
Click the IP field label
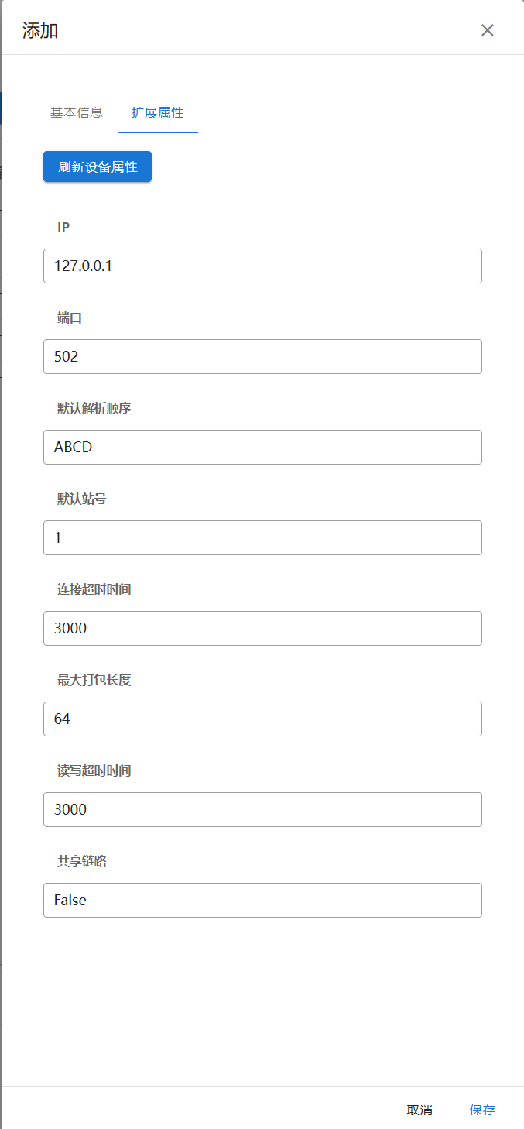tap(63, 227)
